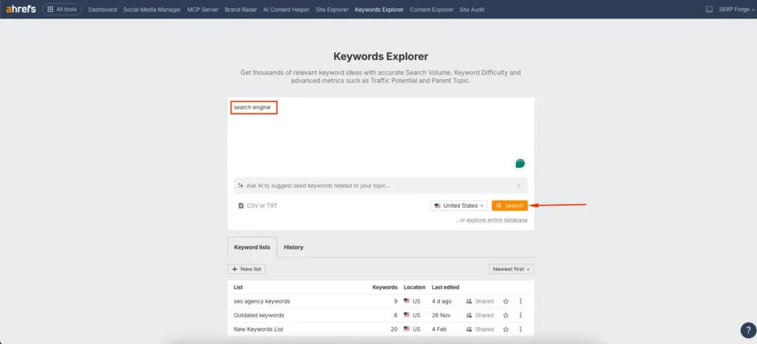Image resolution: width=757 pixels, height=344 pixels.
Task: Open the Newest first sort dropdown
Action: click(512, 269)
